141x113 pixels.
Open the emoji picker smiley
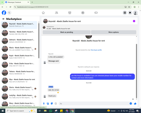pyautogui.click(x=131, y=104)
